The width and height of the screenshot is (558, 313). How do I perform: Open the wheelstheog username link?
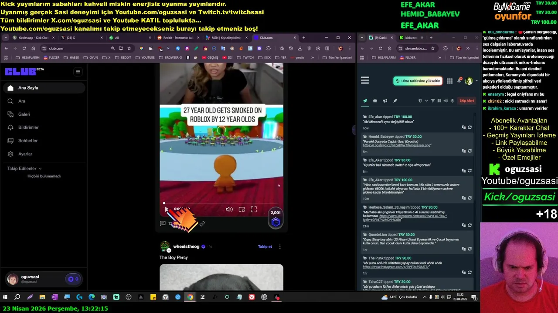tap(186, 246)
